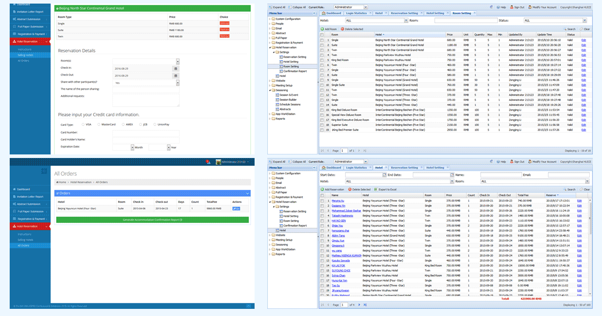Click Modify Your Account icon in Room Setting window

(x=530, y=7)
